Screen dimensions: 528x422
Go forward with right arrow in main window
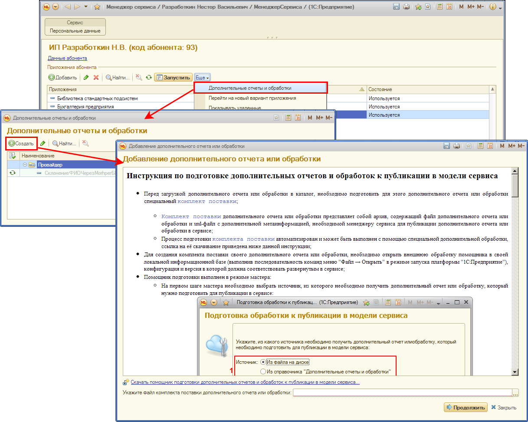[x=77, y=7]
